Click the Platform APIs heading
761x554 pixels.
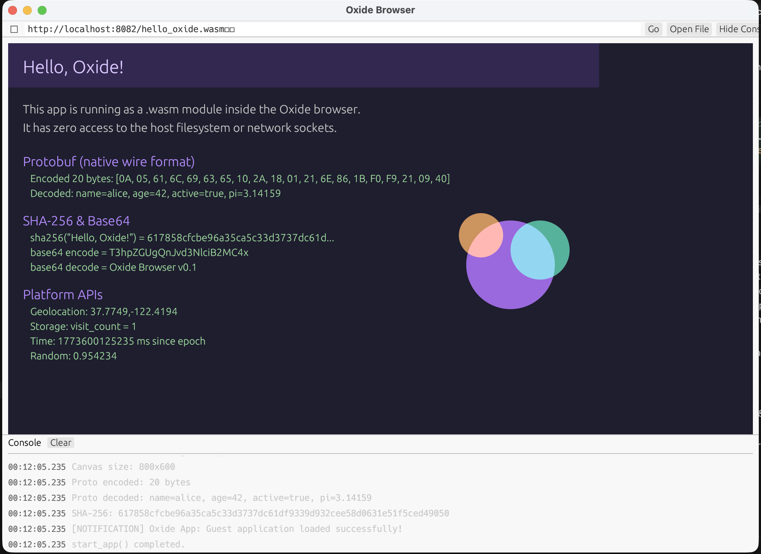(x=62, y=294)
